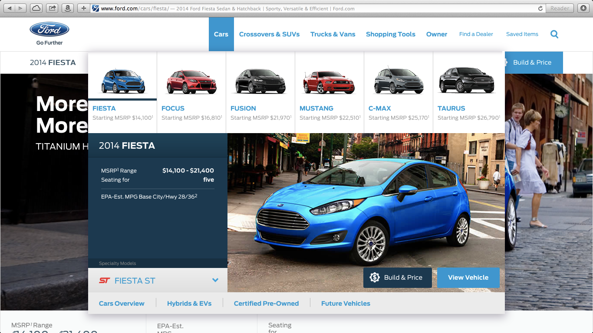Image resolution: width=593 pixels, height=333 pixels.
Task: Click Find a Dealer link
Action: pyautogui.click(x=476, y=34)
